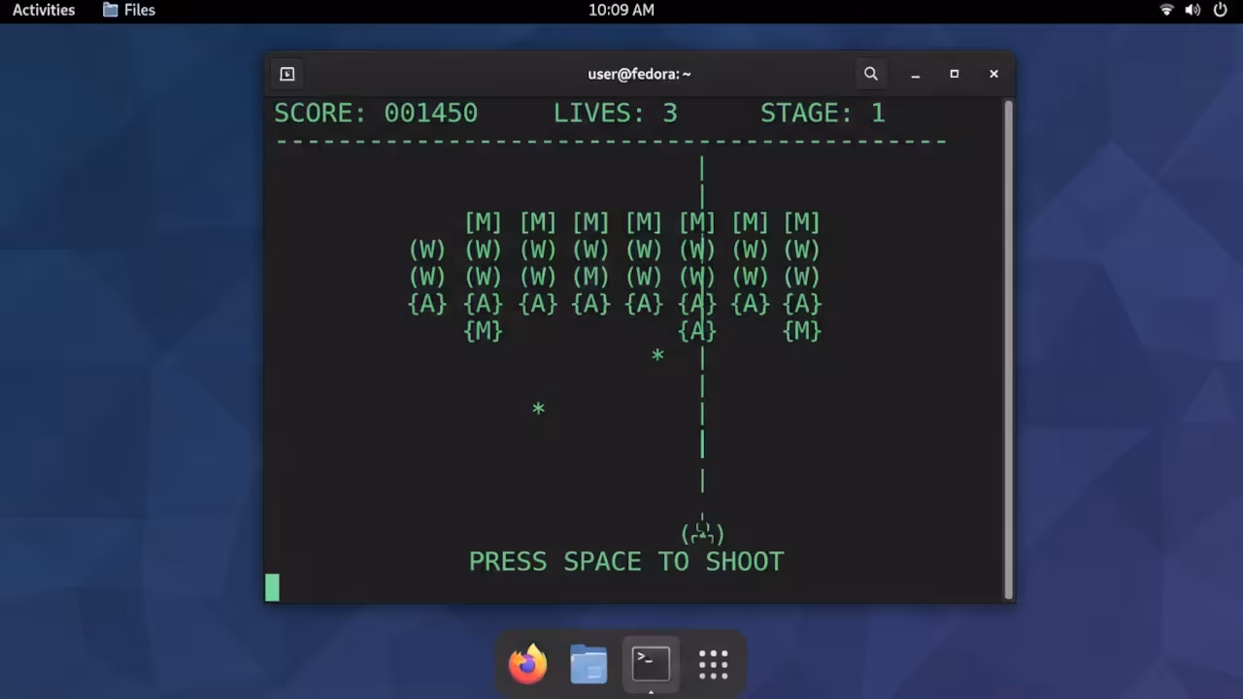This screenshot has width=1243, height=699.
Task: Minimize the terminal window
Action: click(x=915, y=74)
